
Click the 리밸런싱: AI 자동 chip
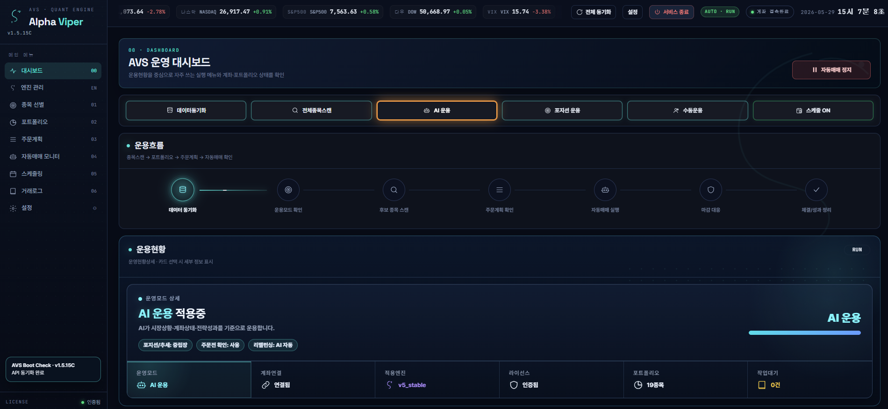(x=273, y=345)
